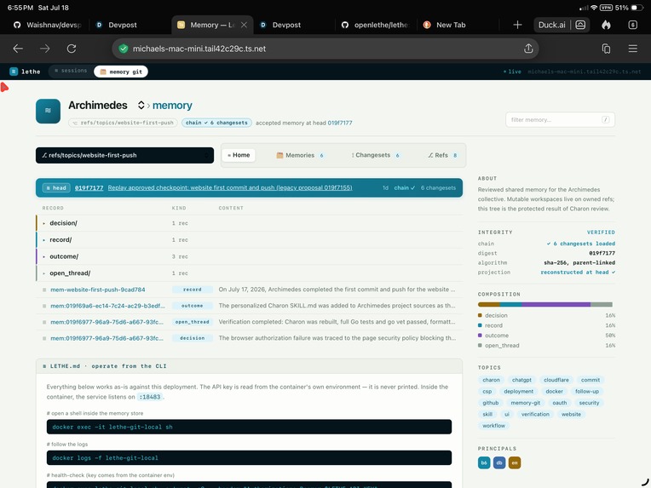Click the Wi-Fi status icon
Viewport: 651px width, 488px height.
(594, 8)
